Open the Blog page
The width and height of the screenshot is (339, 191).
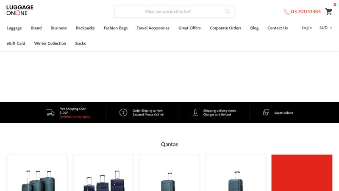click(254, 28)
